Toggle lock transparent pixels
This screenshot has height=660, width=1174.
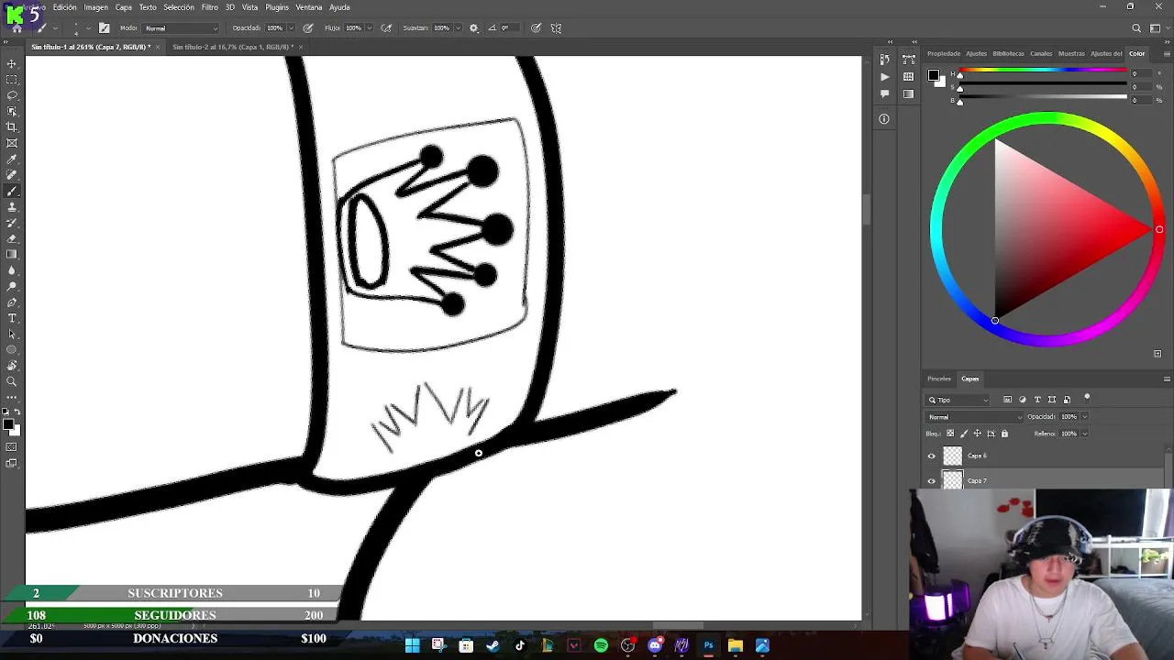950,434
